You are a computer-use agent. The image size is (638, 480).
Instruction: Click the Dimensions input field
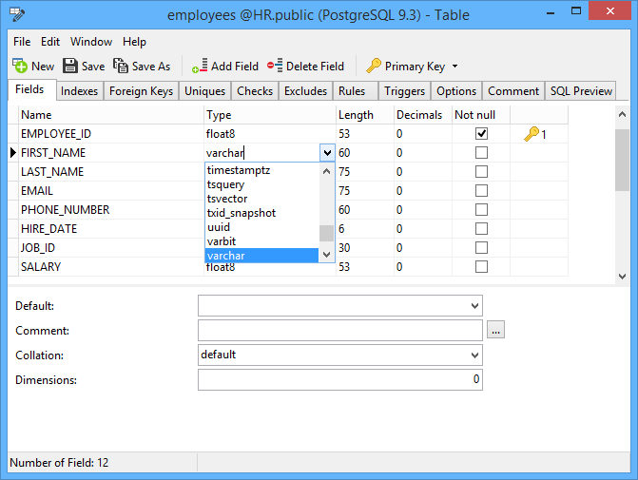(340, 379)
